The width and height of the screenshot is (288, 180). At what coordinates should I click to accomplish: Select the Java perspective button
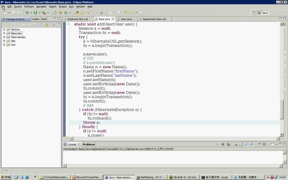pos(263,12)
